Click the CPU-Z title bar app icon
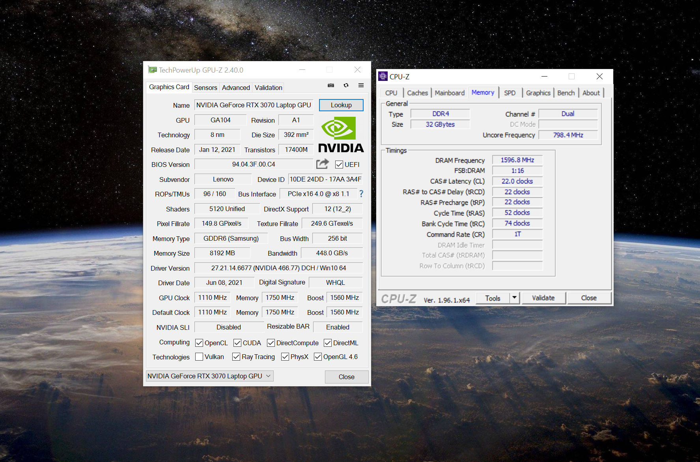Screen dimensions: 700x462 [x=383, y=76]
